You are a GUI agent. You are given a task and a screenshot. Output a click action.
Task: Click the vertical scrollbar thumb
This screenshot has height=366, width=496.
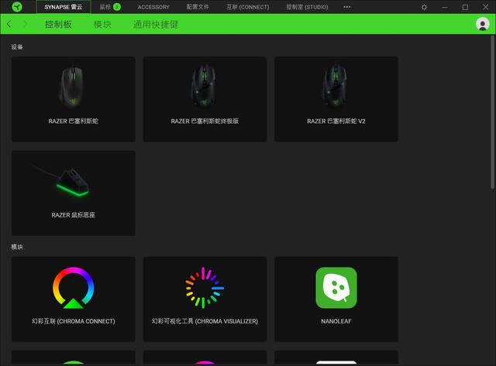[x=493, y=112]
